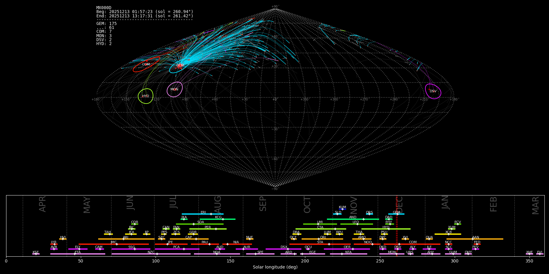
Task: Select the AUG month label in timeline
Action: (x=218, y=204)
